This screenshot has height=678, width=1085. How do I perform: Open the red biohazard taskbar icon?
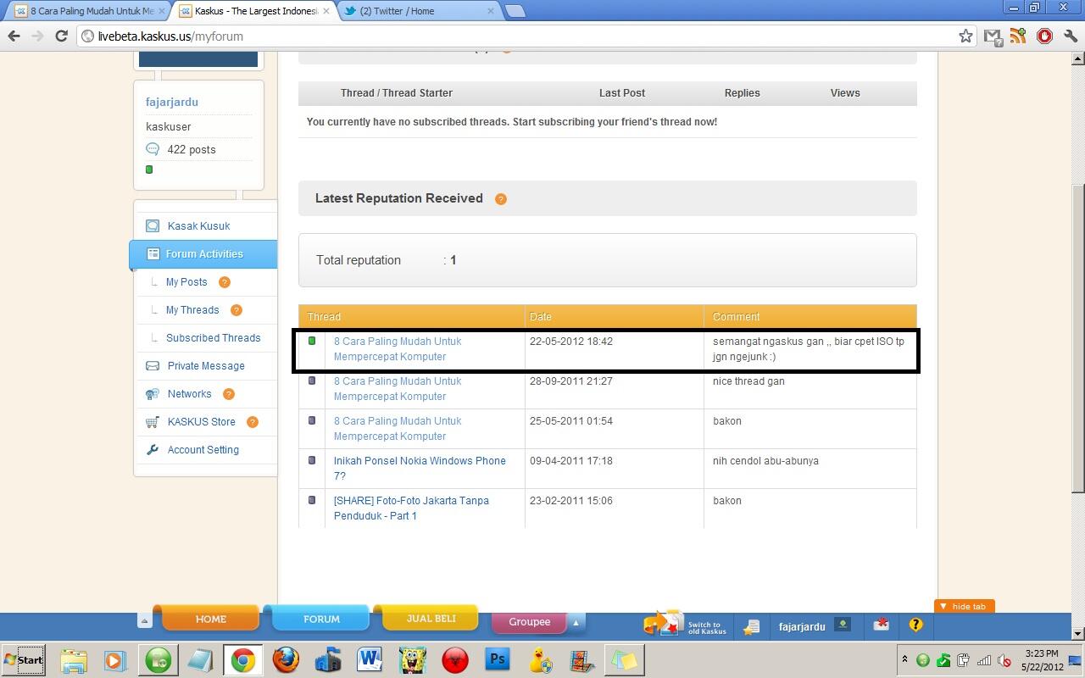point(455,659)
